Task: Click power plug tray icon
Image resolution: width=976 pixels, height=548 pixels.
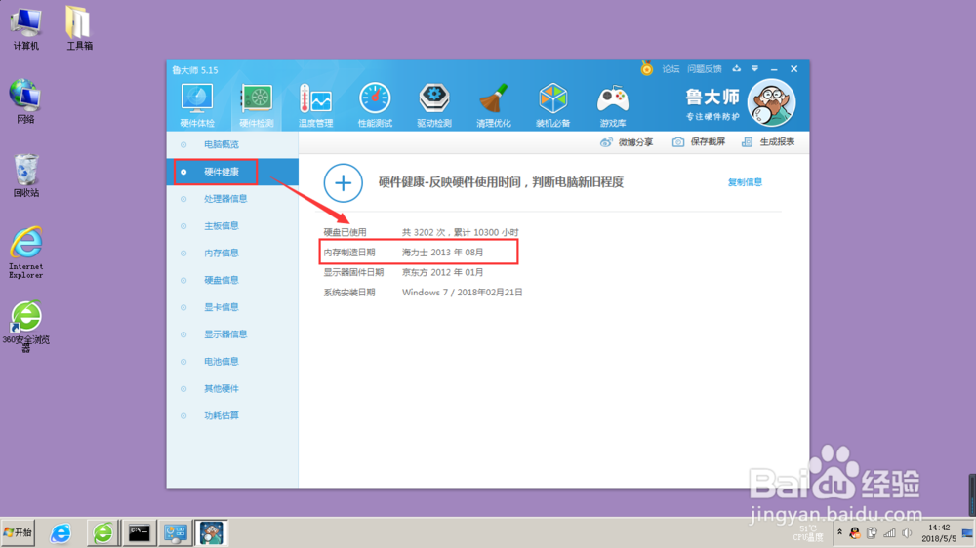Action: coord(872,533)
